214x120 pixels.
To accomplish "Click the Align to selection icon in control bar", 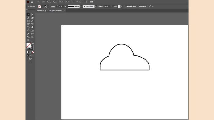I will [x=150, y=6].
